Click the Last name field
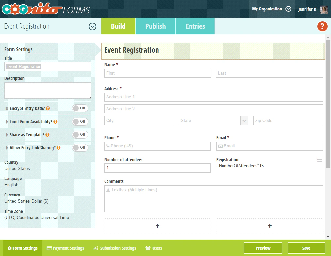The height and width of the screenshot is (256, 331). (269, 73)
